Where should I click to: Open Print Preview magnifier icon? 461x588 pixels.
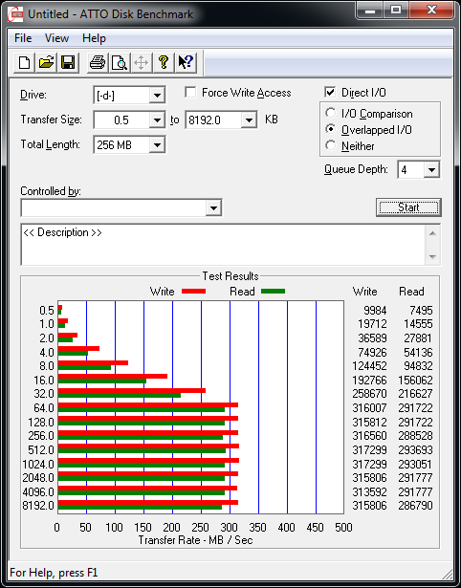[120, 62]
